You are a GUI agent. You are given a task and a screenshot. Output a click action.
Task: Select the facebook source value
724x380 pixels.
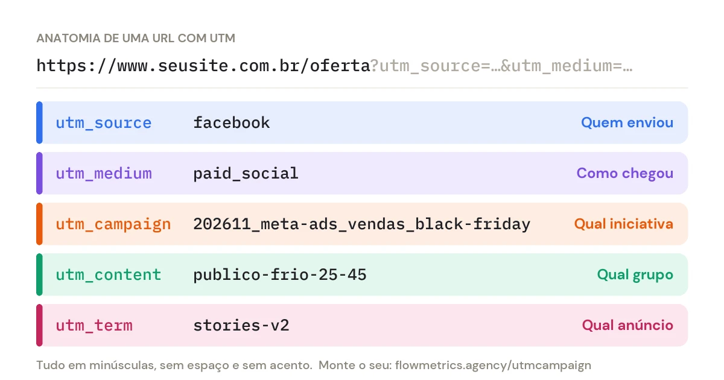pos(232,123)
